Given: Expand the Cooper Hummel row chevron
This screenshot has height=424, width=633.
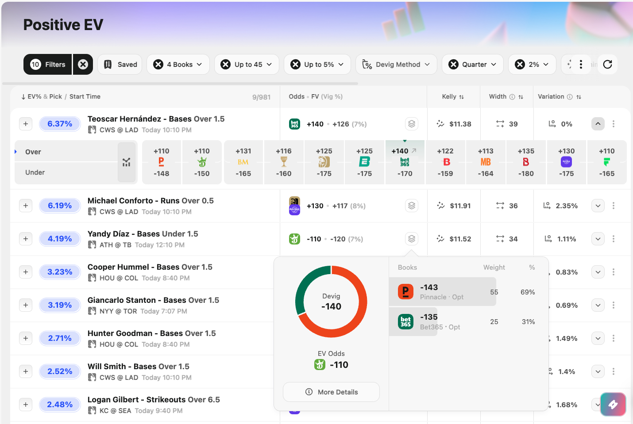Looking at the screenshot, I should [598, 272].
